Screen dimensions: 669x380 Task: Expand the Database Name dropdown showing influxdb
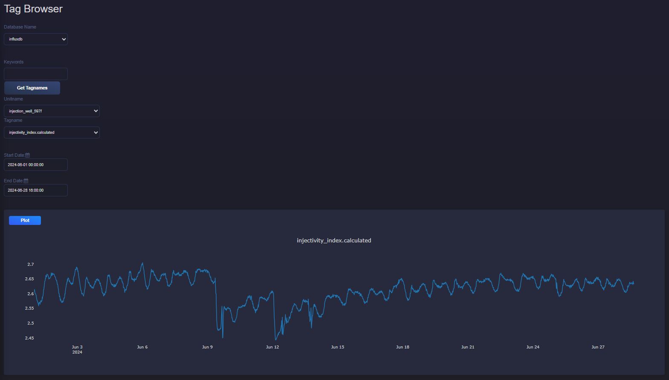pos(36,39)
